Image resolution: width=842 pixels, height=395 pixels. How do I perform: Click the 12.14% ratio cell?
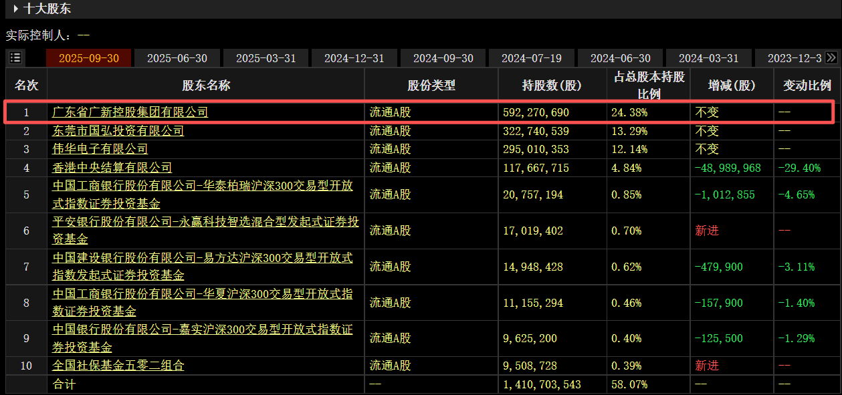[629, 149]
